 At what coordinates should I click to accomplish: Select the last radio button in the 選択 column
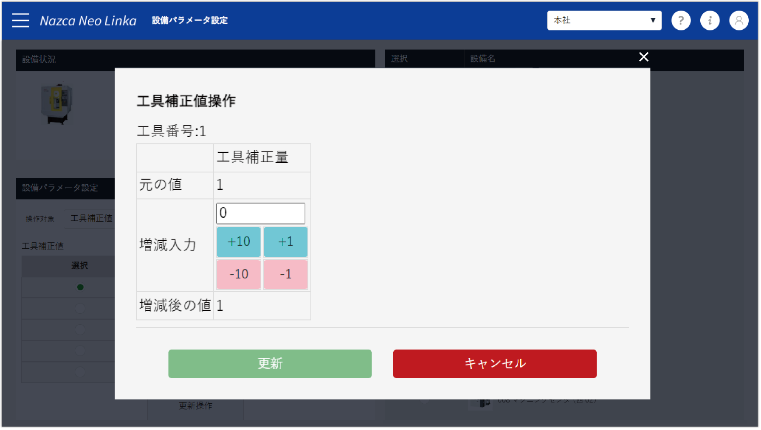(x=81, y=372)
